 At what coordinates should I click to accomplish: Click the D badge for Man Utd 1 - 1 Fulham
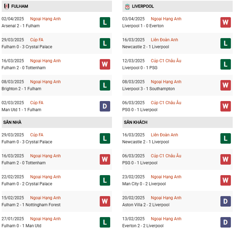click(x=105, y=106)
